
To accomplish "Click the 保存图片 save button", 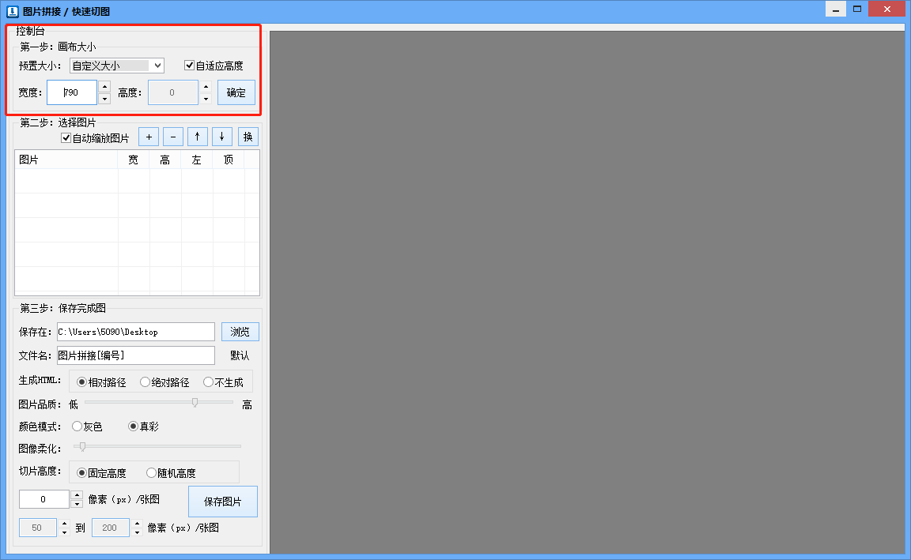I will pos(222,502).
